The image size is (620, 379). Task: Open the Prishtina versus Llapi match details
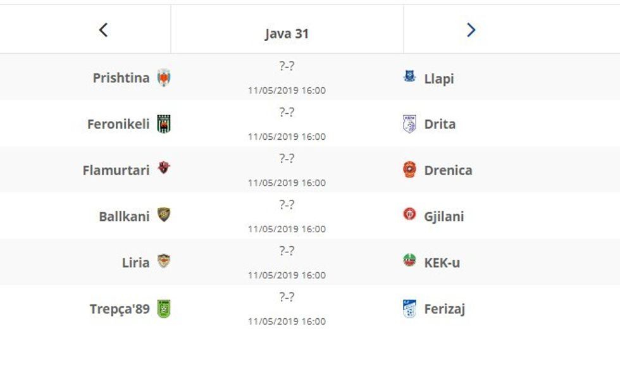(288, 77)
